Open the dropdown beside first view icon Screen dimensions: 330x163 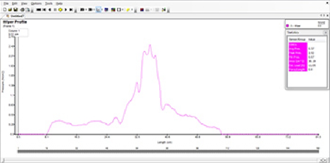[x=87, y=9]
